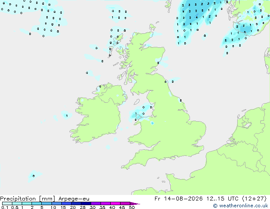The width and height of the screenshot is (270, 209).
Task: Click legend scale label "40"
Action: 112,207
